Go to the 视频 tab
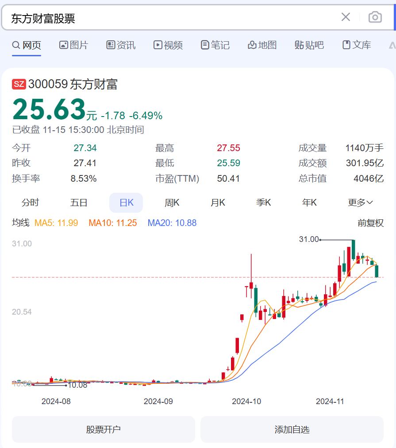The height and width of the screenshot is (448, 396). click(x=168, y=45)
